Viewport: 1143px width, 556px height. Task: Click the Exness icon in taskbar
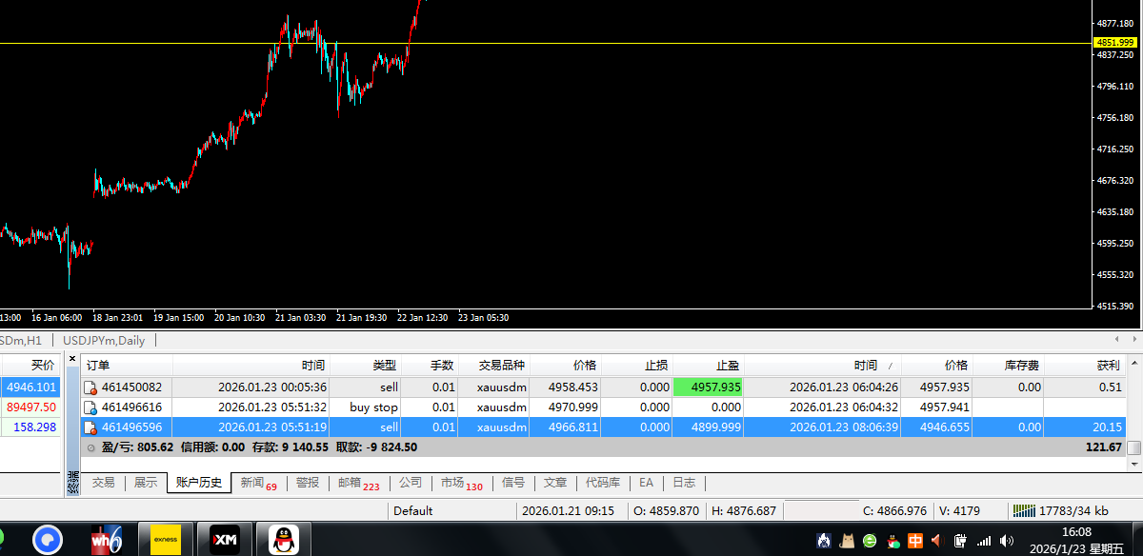coord(165,540)
